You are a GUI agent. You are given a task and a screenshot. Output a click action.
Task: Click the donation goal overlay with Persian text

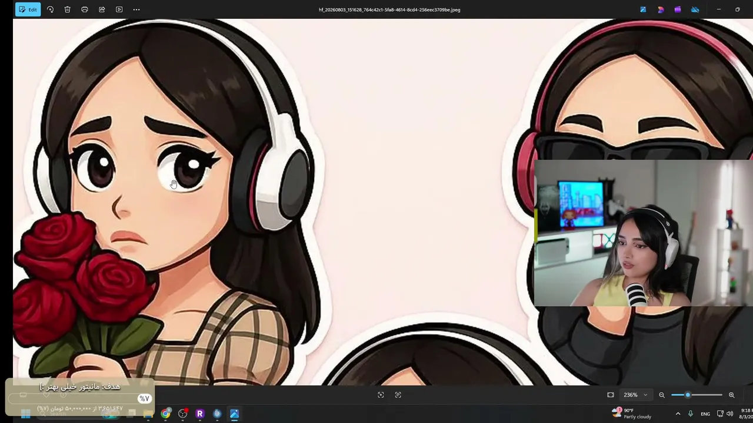pos(80,397)
